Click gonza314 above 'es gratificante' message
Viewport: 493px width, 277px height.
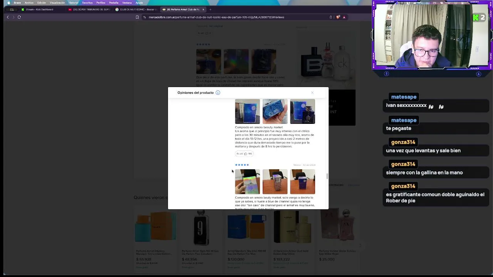pyautogui.click(x=403, y=186)
